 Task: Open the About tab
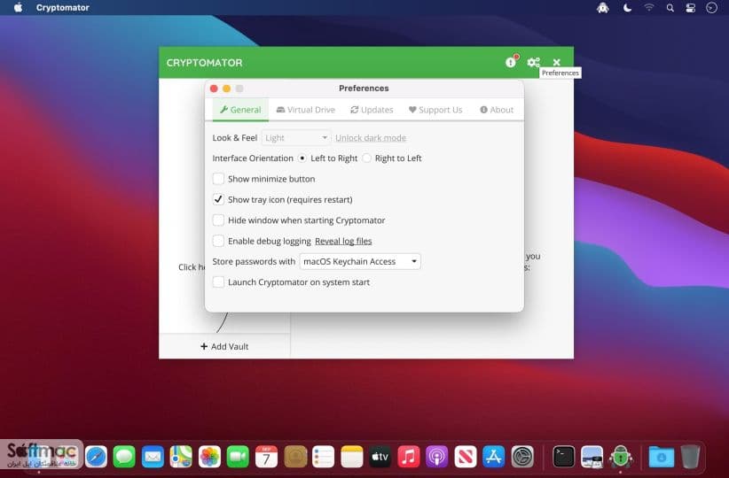click(497, 110)
